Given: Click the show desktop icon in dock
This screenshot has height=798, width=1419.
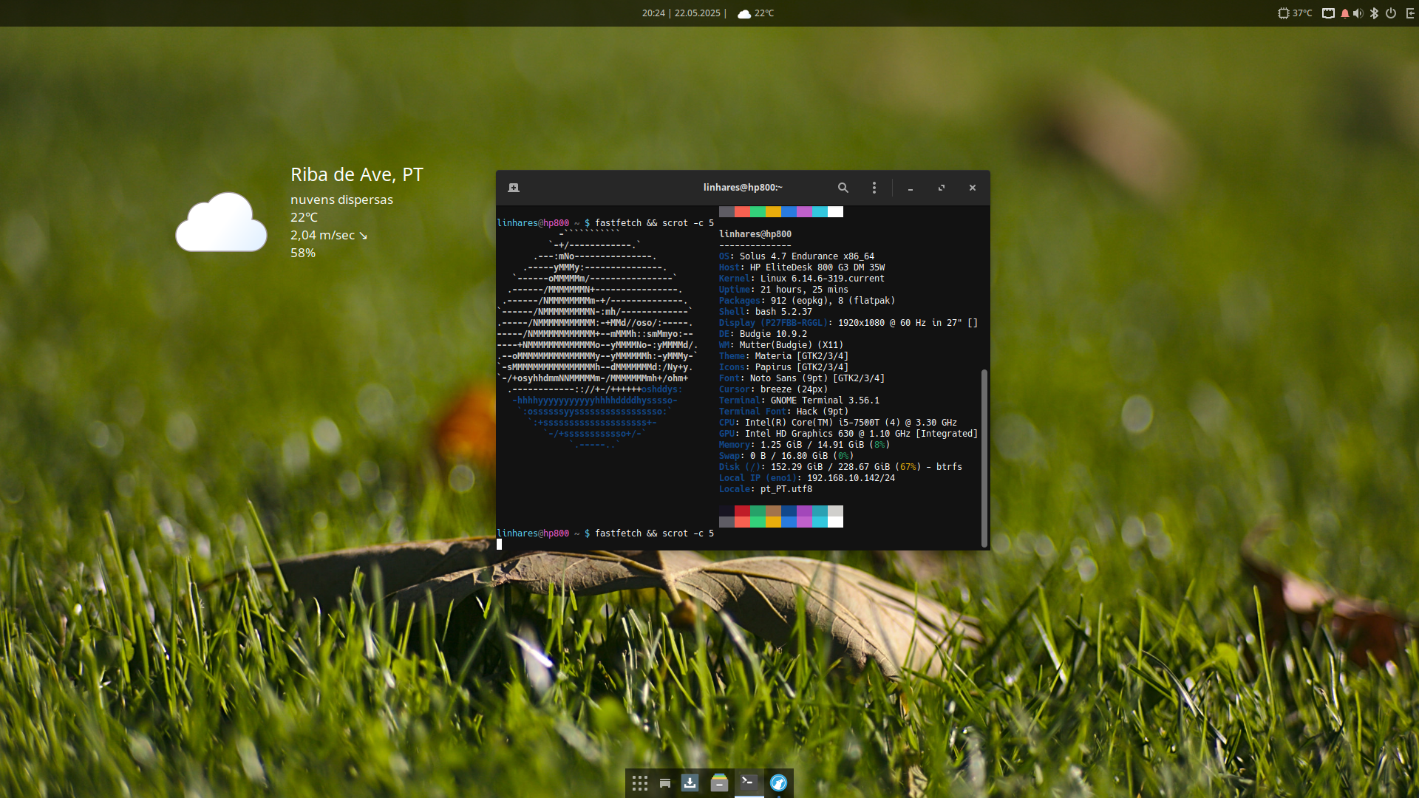Looking at the screenshot, I should 665,783.
